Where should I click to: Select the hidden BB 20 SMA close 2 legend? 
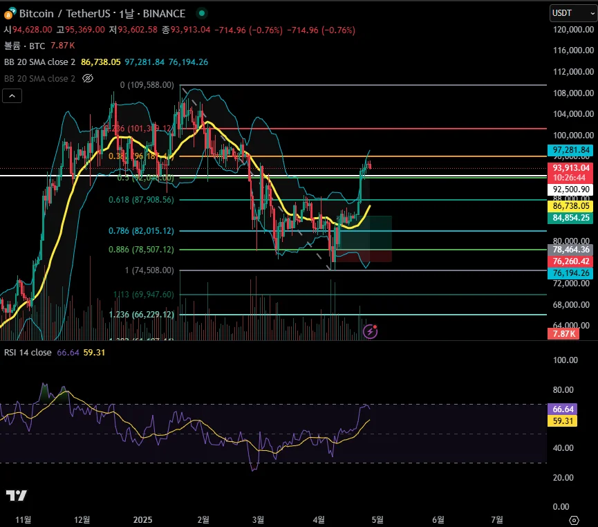coord(39,78)
